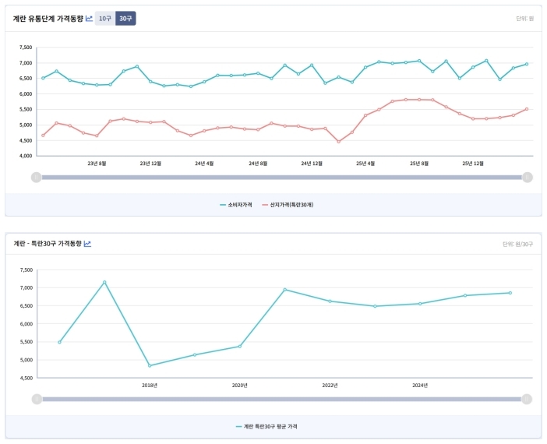Click the chart icon beside 계란 - 특란30구 가격동향

click(x=88, y=244)
